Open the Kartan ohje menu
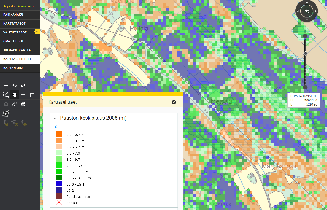 (x=20, y=68)
